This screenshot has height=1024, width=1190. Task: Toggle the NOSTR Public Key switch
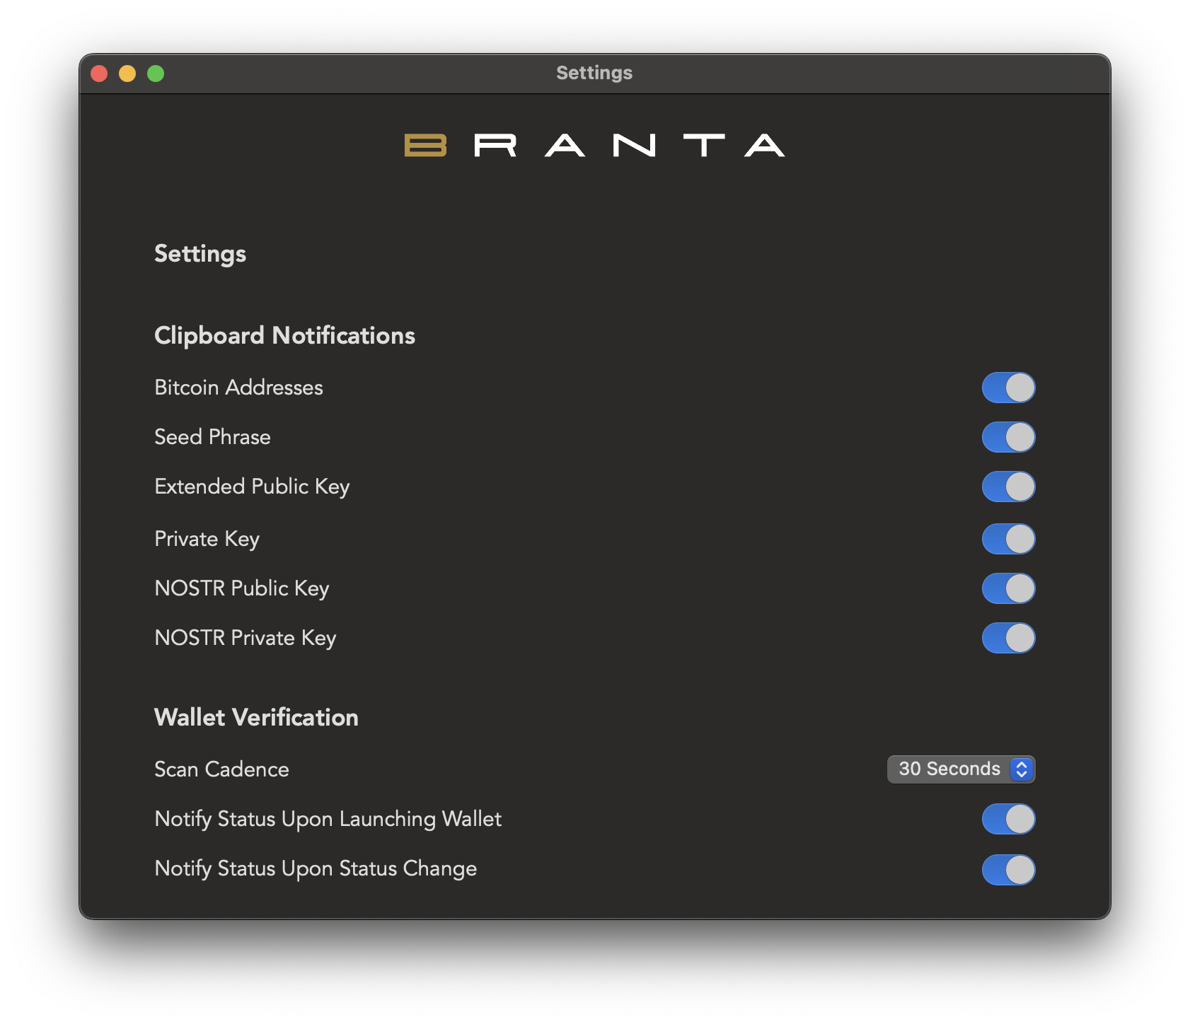point(1008,588)
